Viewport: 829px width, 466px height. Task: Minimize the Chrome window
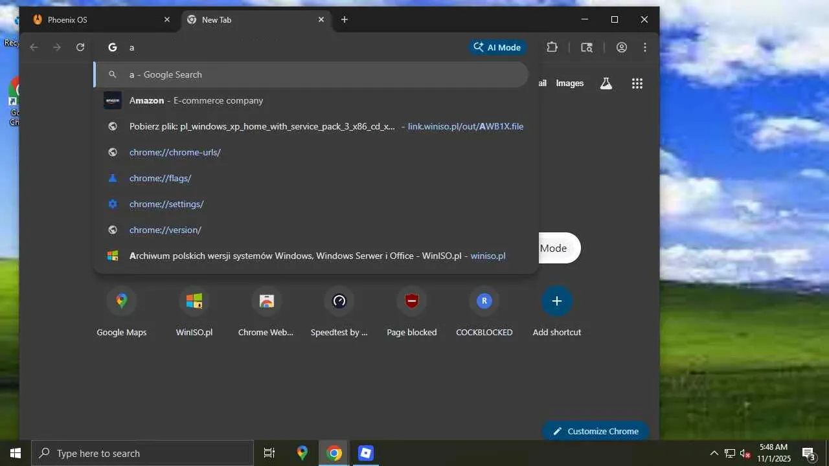tap(585, 19)
